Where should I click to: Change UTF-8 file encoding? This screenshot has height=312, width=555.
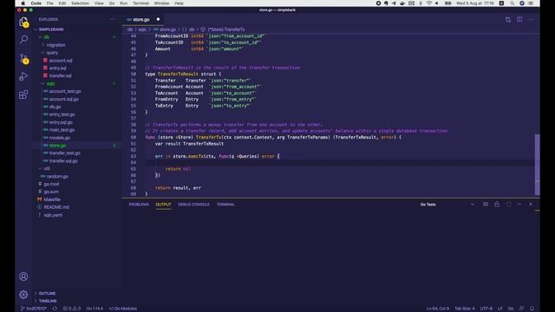coord(486,309)
